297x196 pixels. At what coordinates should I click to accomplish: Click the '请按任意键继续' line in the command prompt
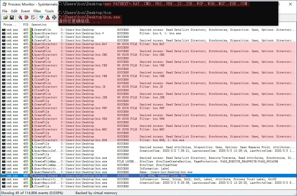[79, 21]
